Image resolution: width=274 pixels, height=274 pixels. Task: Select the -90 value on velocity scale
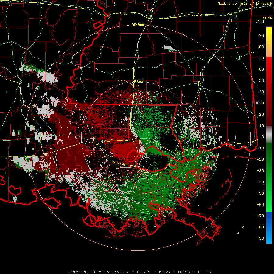tap(260, 238)
